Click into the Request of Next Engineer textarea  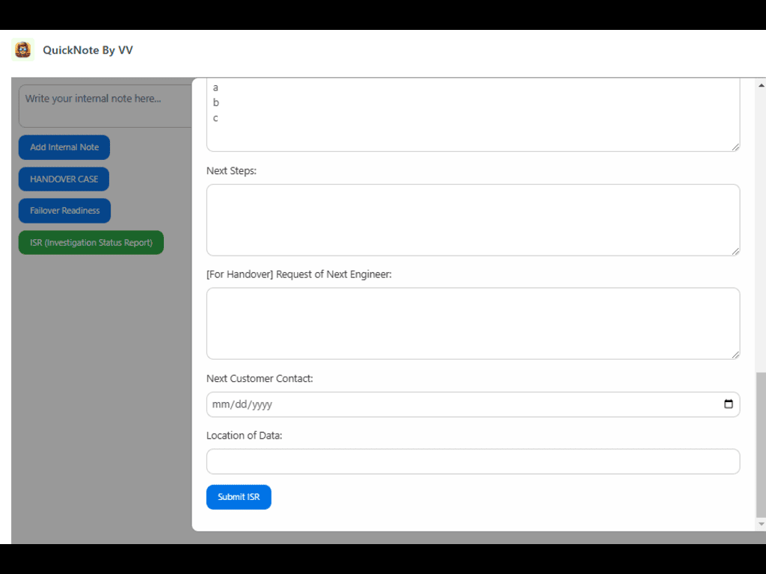tap(471, 323)
